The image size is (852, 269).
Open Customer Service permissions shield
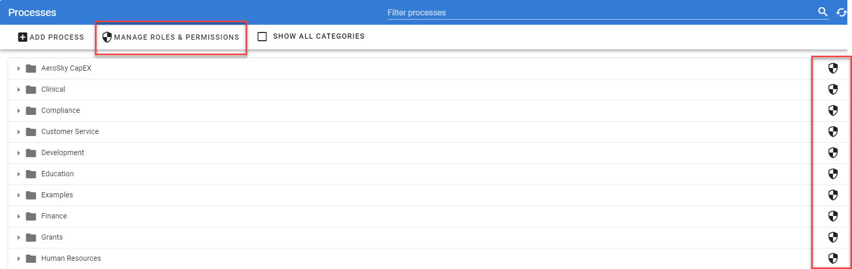(833, 132)
